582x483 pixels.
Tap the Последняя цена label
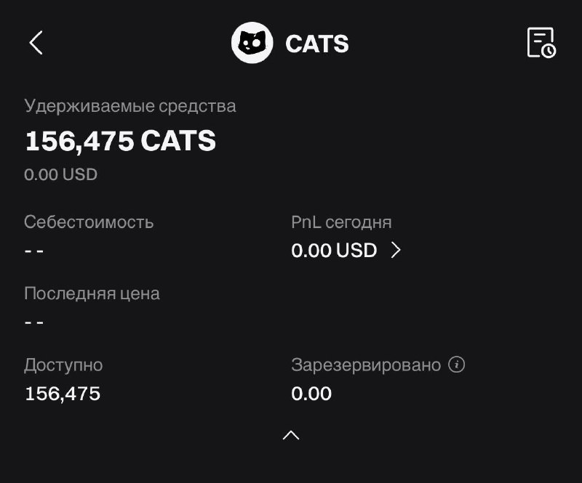[x=92, y=293]
